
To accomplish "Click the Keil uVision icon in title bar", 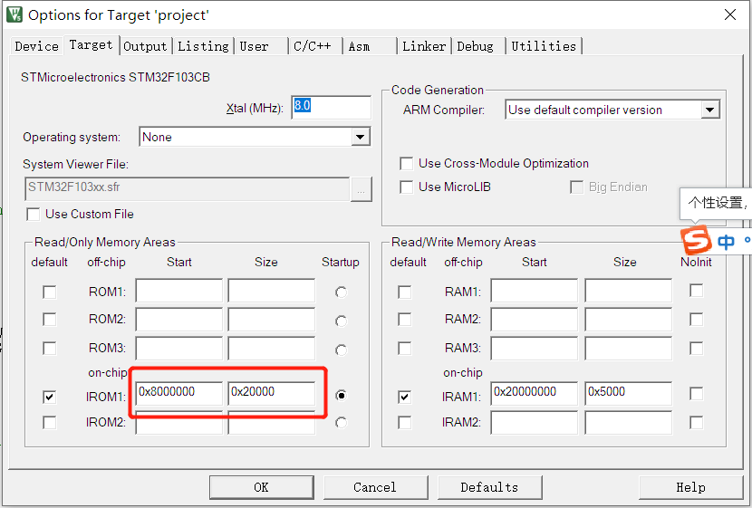I will click(x=14, y=14).
